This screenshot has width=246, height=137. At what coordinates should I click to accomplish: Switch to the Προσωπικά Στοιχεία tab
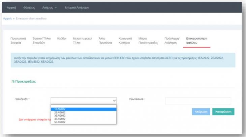point(18,41)
